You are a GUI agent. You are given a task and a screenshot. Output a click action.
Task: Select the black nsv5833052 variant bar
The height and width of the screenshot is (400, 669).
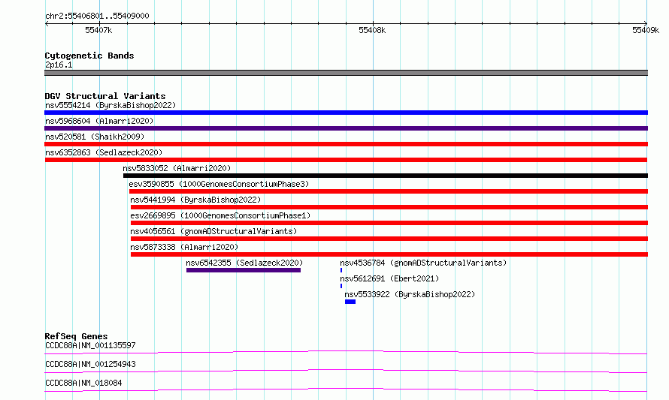tap(386, 176)
